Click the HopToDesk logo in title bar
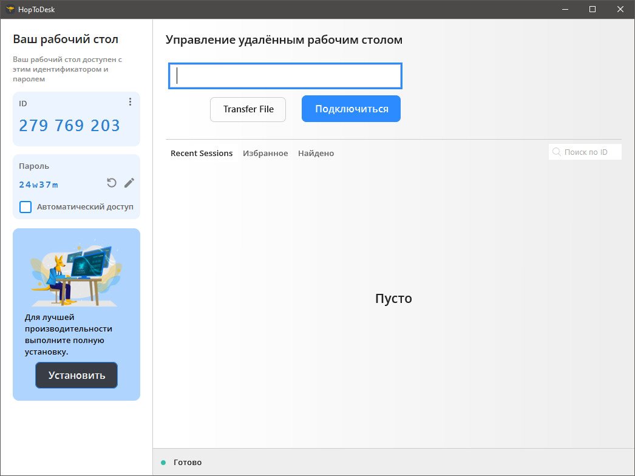Image resolution: width=635 pixels, height=476 pixels. point(10,9)
